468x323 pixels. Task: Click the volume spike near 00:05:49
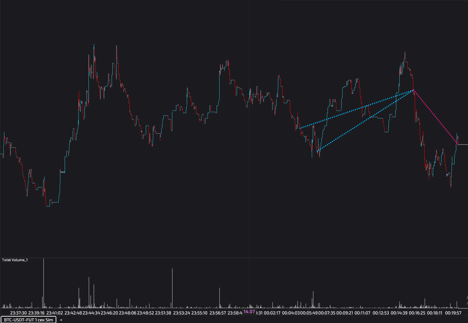point(313,299)
